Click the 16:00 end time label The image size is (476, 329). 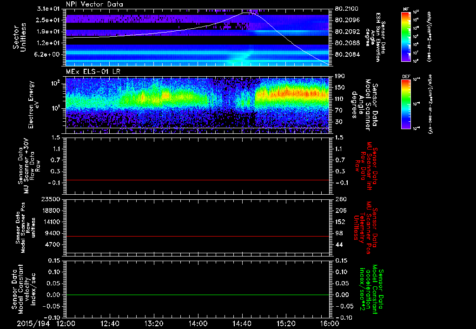pos(330,323)
